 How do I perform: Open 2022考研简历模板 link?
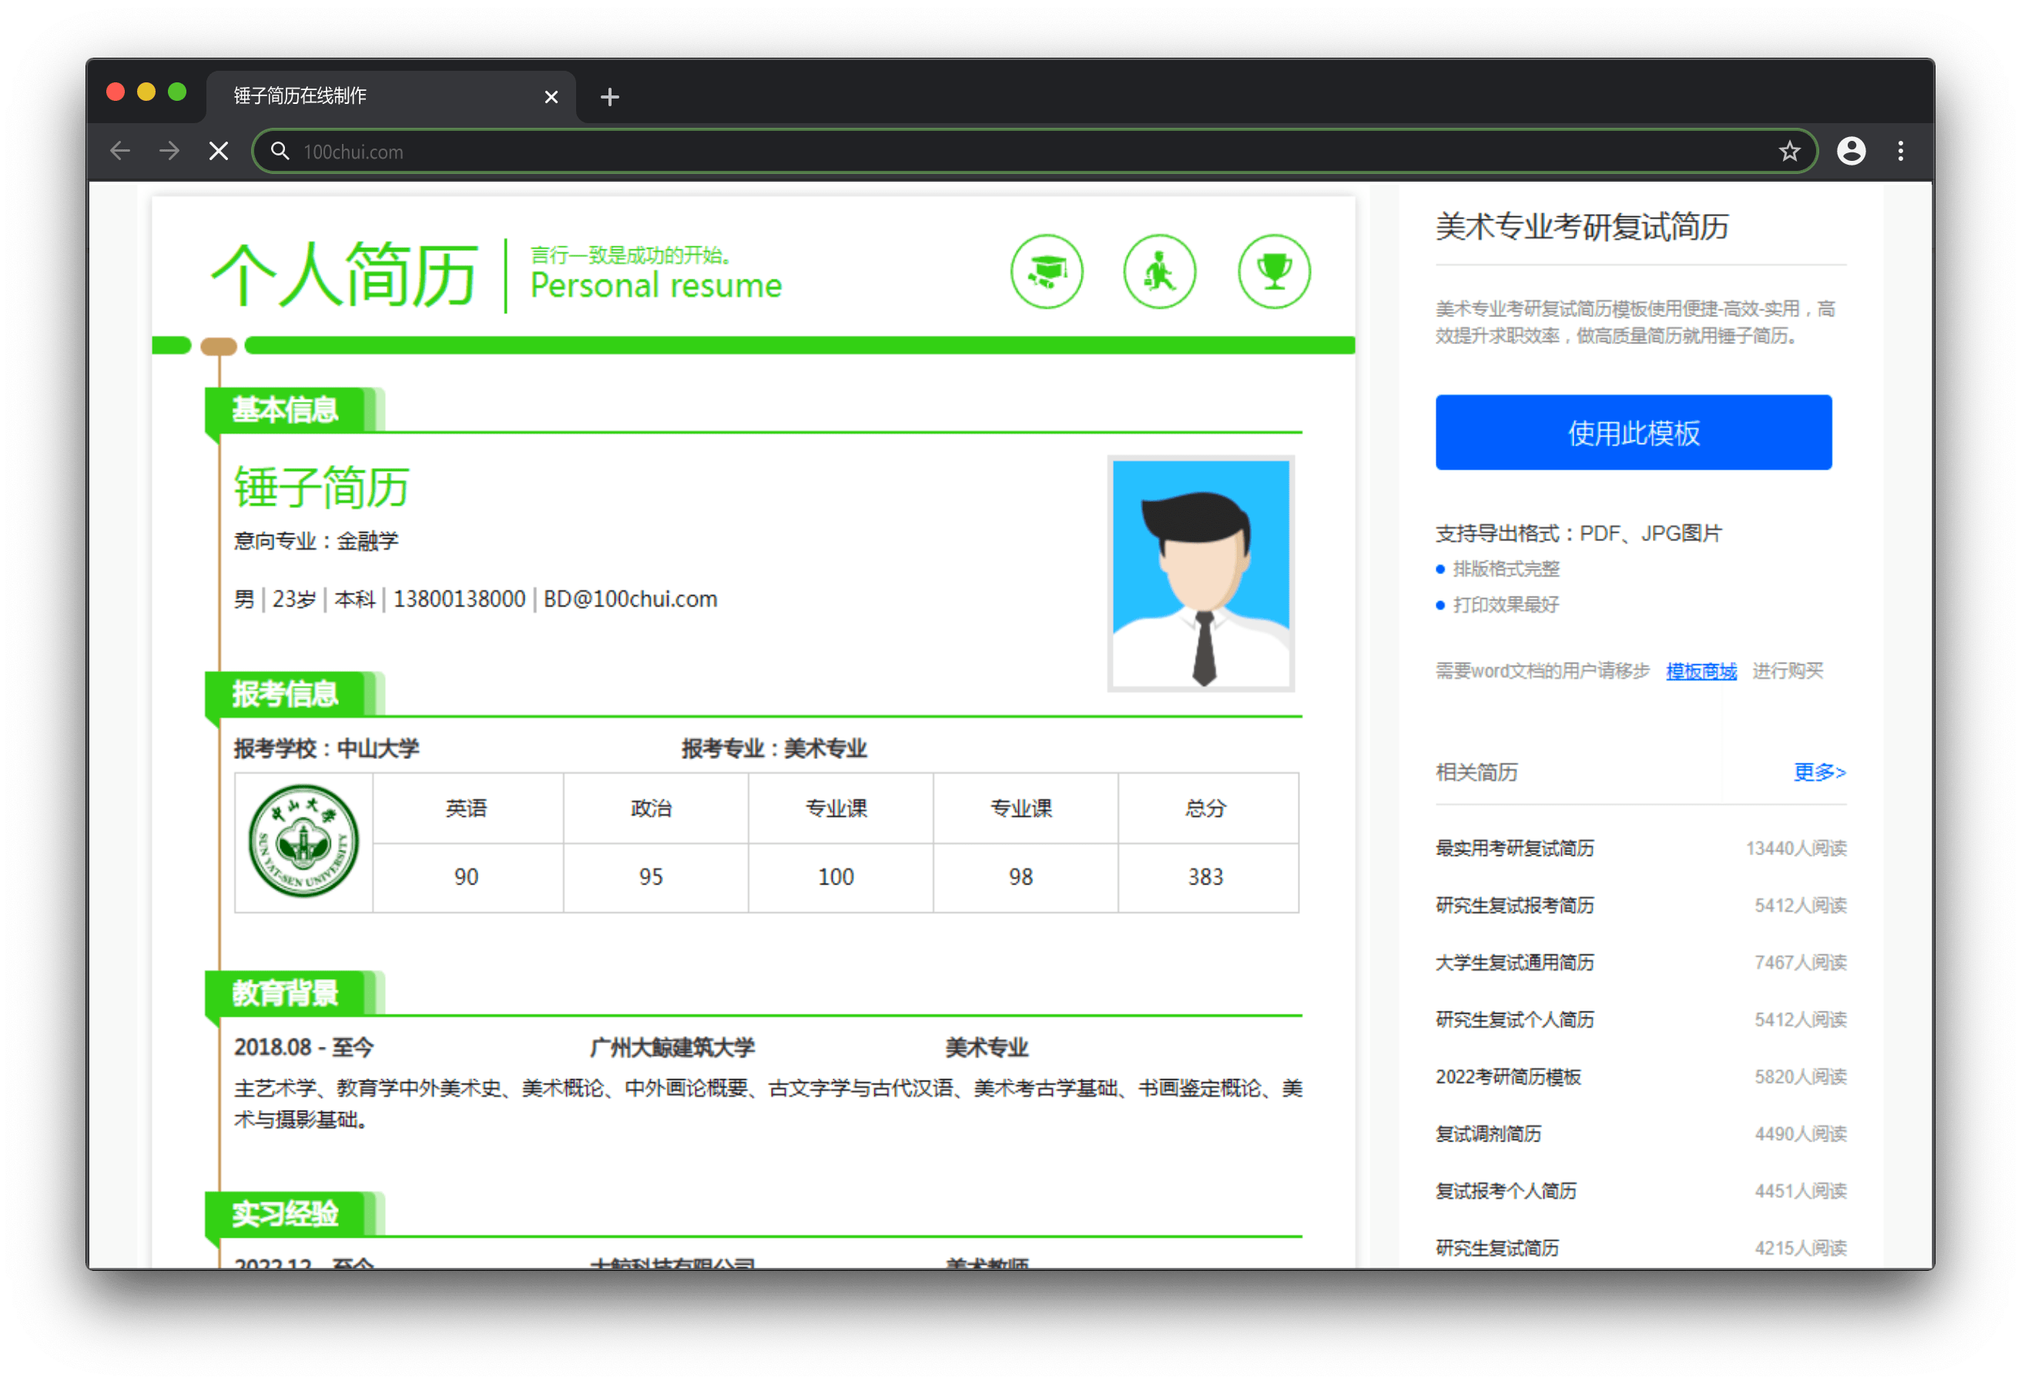click(x=1508, y=1077)
